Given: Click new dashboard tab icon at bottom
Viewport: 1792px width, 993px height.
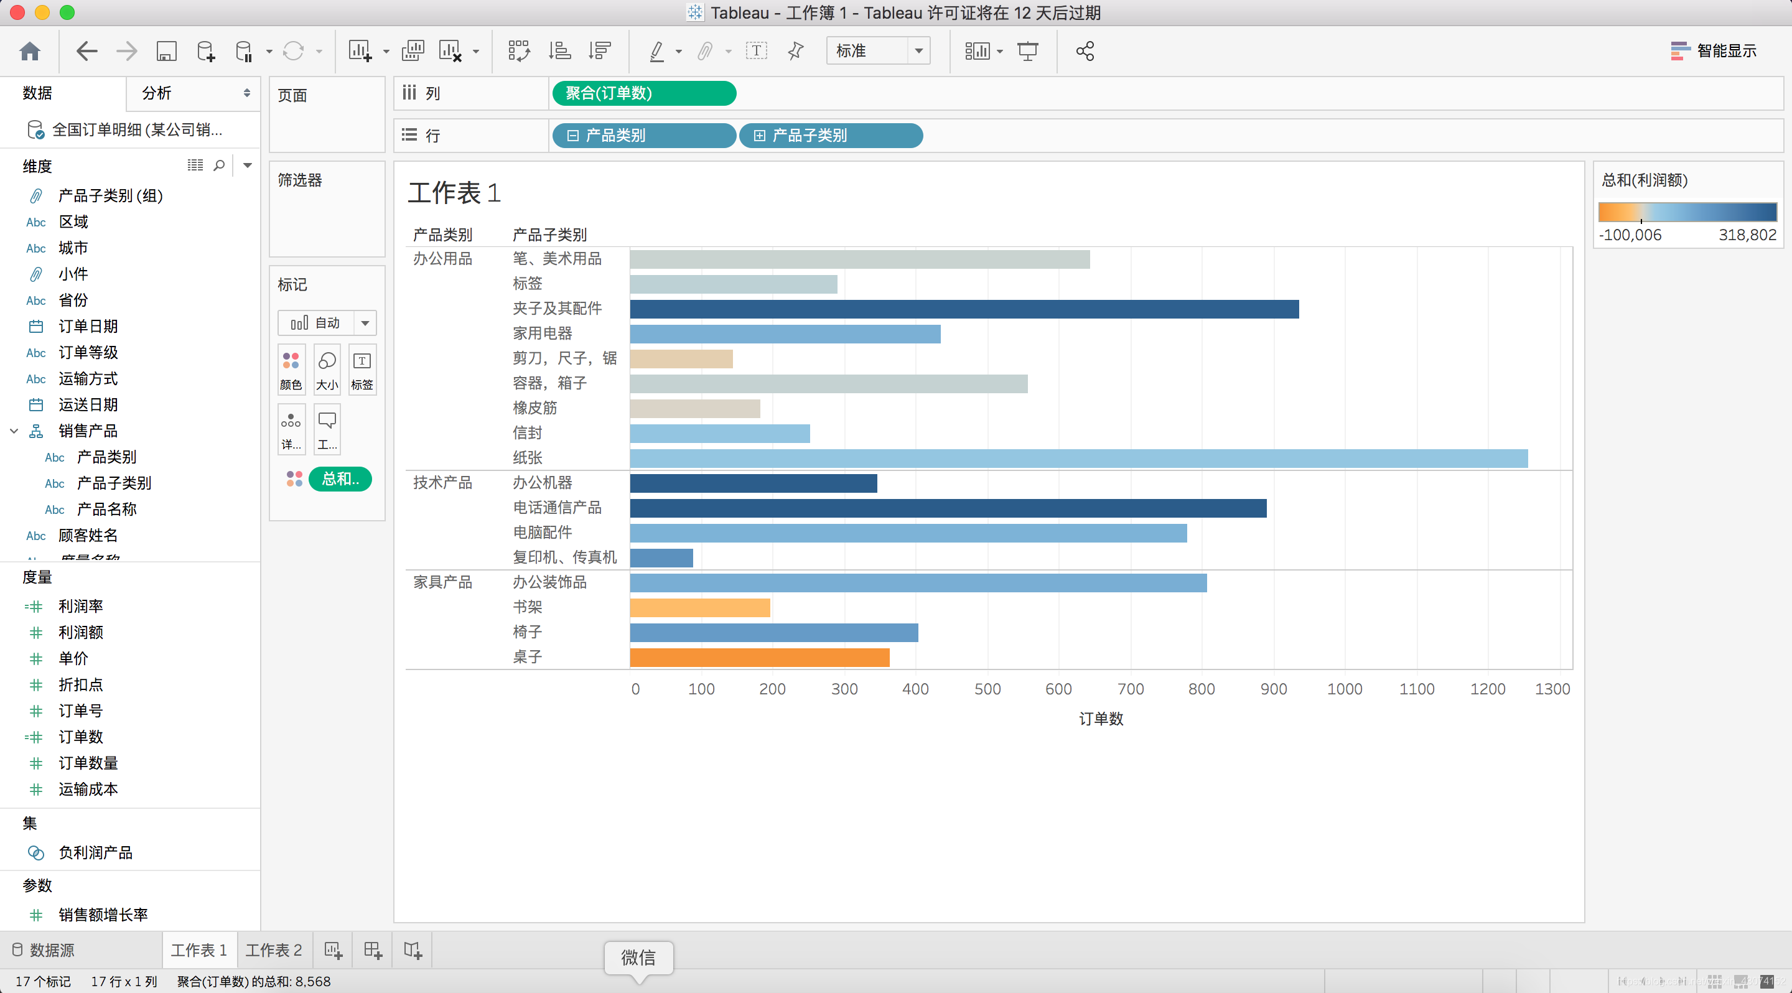Looking at the screenshot, I should click(x=373, y=950).
